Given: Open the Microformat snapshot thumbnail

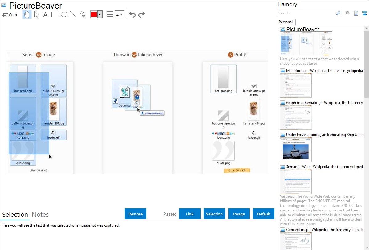Looking at the screenshot, I should 296,85.
